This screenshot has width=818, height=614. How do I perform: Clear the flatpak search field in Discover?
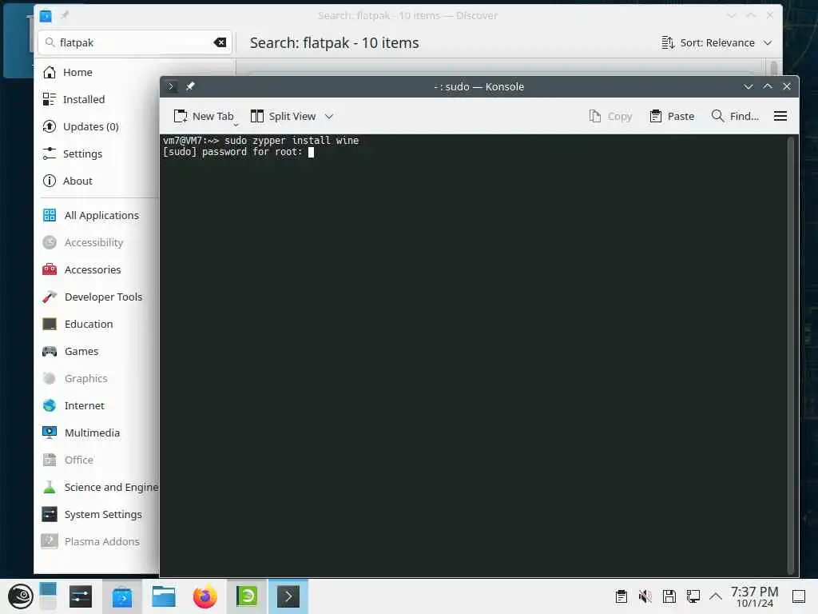[x=220, y=43]
